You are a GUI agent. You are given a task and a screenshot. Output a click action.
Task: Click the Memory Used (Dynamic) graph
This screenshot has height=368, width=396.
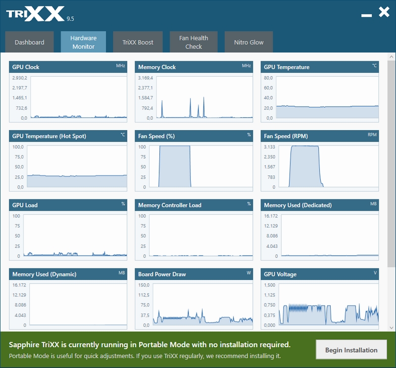point(78,304)
